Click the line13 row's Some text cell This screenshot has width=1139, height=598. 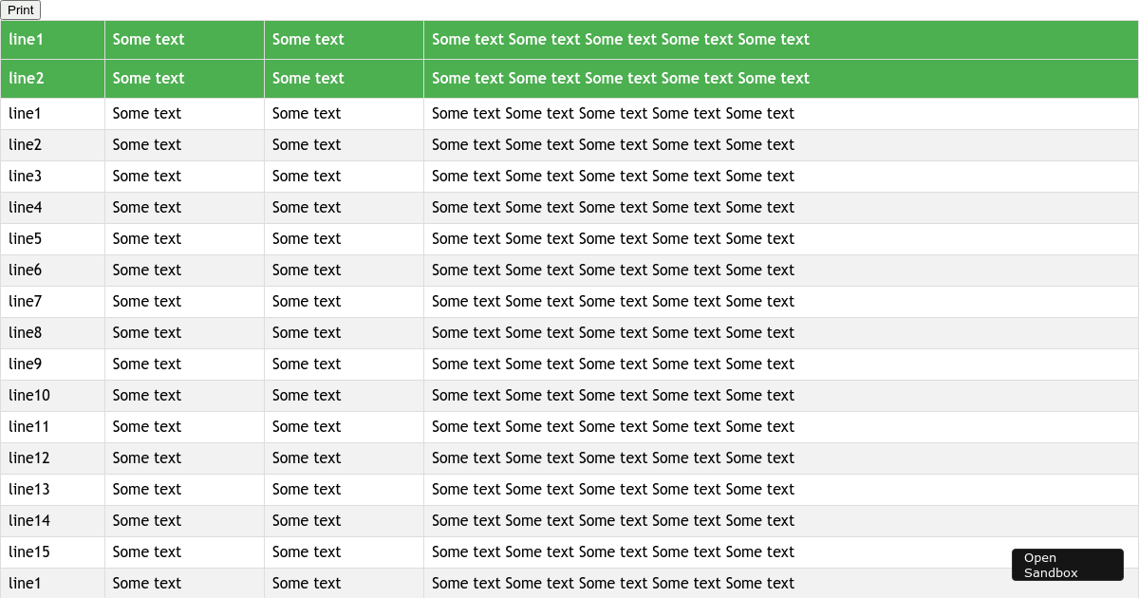tap(147, 489)
